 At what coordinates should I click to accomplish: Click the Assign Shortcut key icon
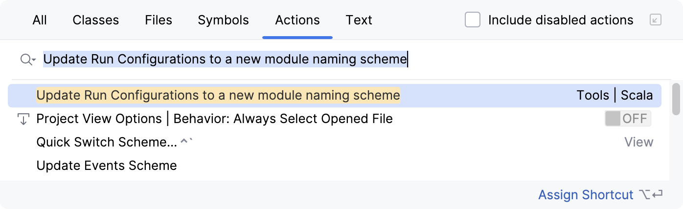point(650,195)
